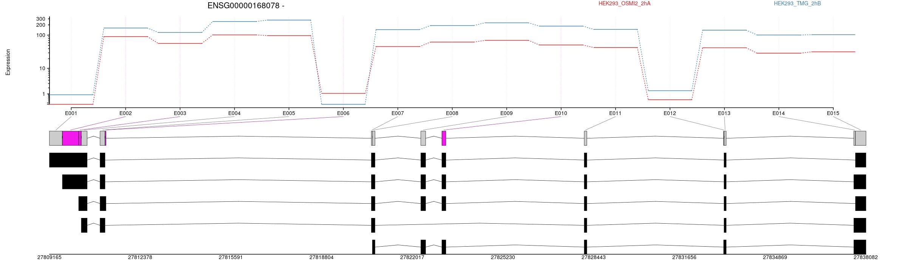This screenshot has height=264, width=907.
Task: Click exon label E011
Action: tap(615, 113)
